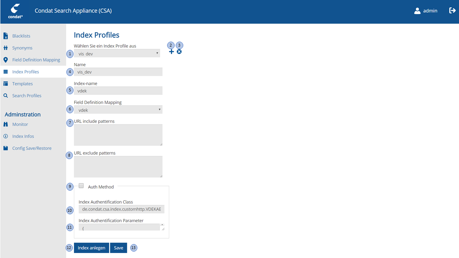Expand the Field Definition Mapping dropdown
The width and height of the screenshot is (459, 258).
pyautogui.click(x=118, y=110)
